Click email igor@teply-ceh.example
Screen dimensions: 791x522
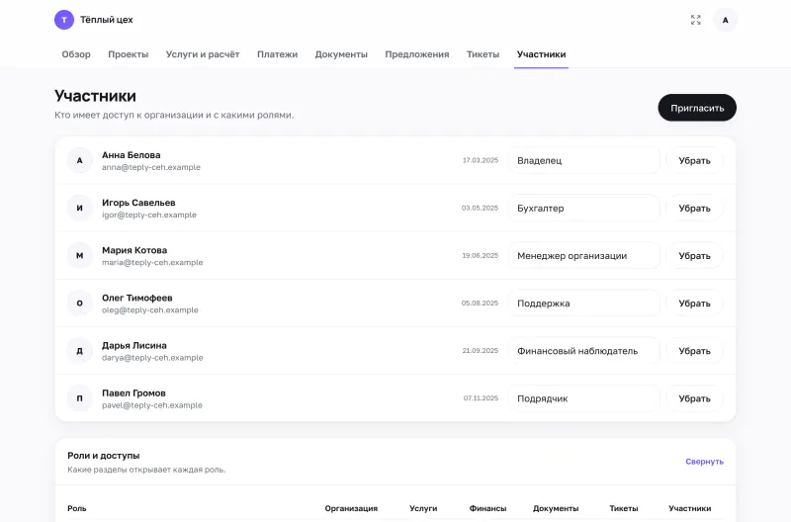(x=149, y=215)
